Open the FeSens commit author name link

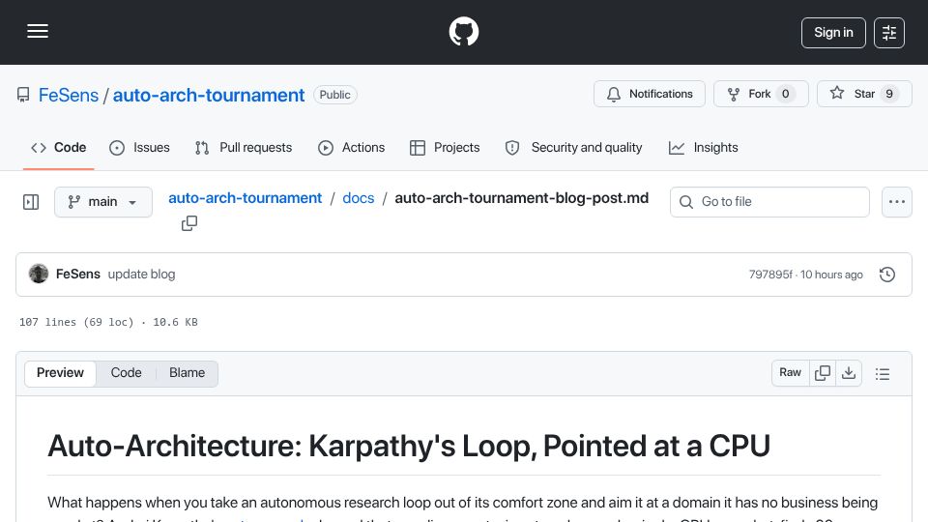[x=78, y=274]
